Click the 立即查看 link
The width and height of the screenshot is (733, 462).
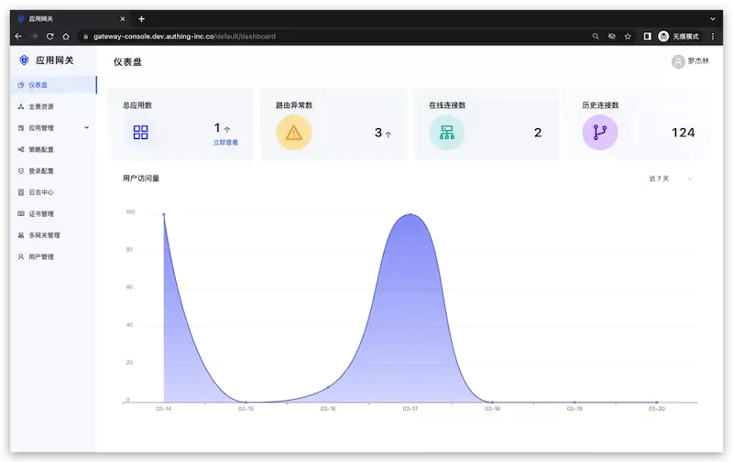coord(225,143)
